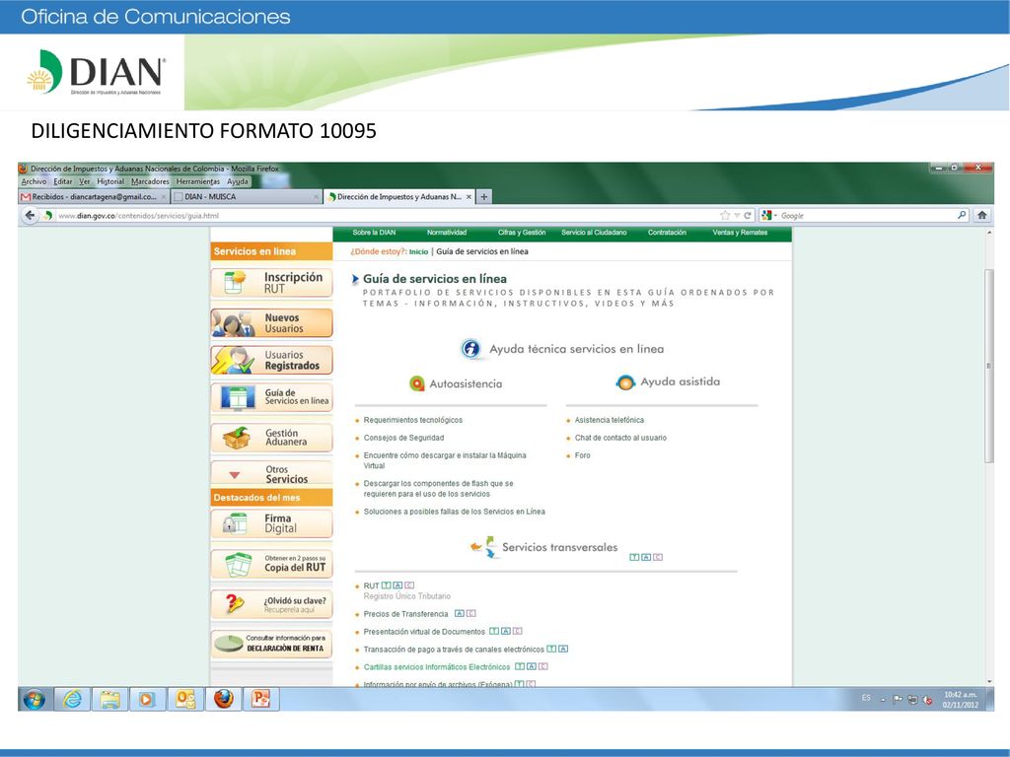Click the Google search input field

(867, 216)
